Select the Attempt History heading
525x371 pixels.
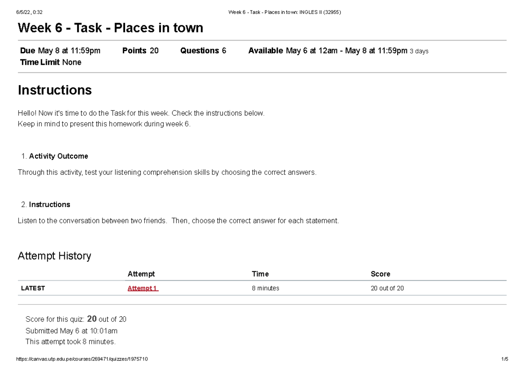(x=55, y=256)
